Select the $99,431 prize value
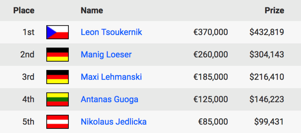 [x=269, y=122]
